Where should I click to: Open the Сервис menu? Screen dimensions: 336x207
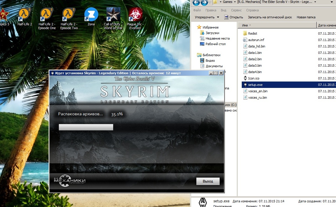pyautogui.click(x=236, y=10)
